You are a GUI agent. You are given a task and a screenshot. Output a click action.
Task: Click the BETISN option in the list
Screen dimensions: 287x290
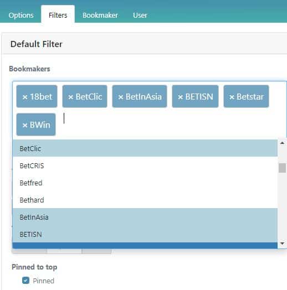coord(145,234)
